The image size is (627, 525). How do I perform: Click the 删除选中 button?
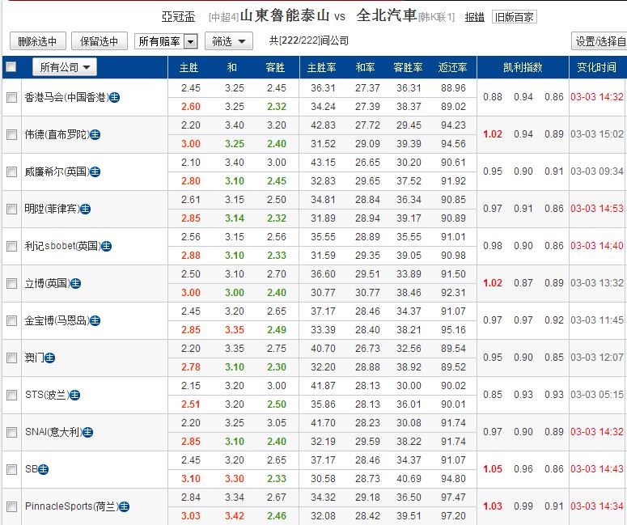tap(37, 41)
